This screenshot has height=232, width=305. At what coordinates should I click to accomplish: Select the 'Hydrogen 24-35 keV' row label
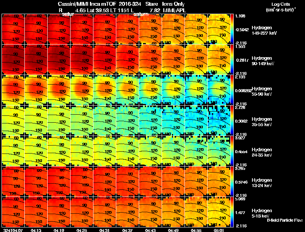[262, 152]
